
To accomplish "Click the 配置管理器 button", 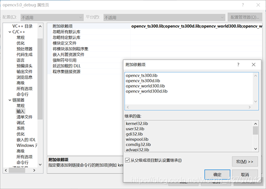I will pyautogui.click(x=244, y=17).
